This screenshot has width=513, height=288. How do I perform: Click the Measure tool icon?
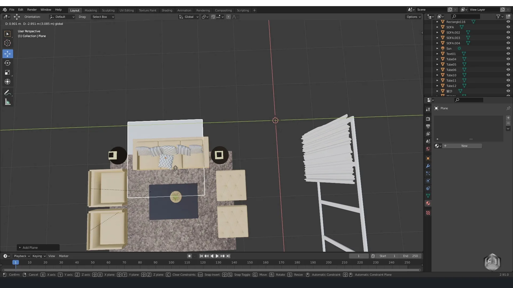[8, 102]
